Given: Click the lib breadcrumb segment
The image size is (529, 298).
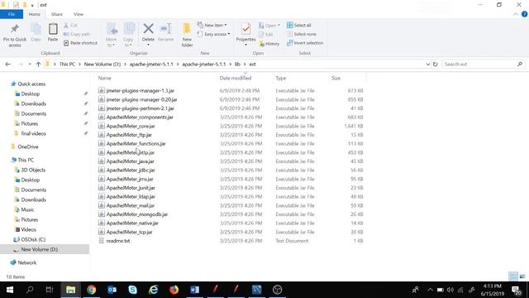Looking at the screenshot, I should point(237,65).
